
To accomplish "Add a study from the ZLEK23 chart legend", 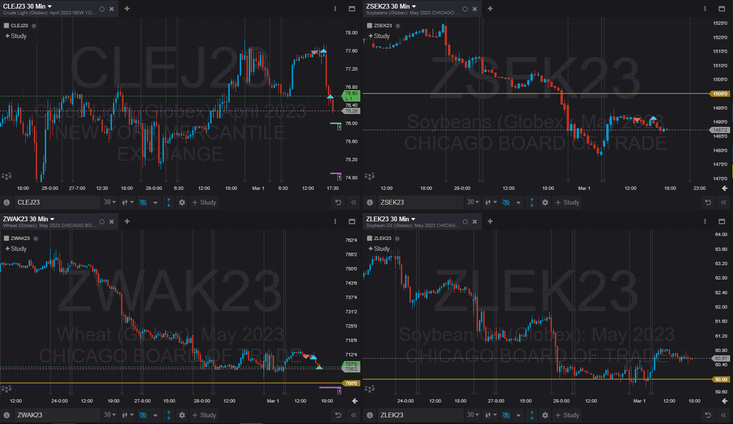I will click(379, 248).
